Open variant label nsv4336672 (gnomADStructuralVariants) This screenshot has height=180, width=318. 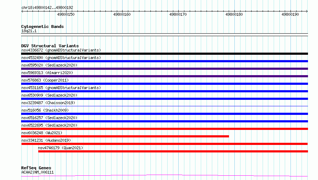(x=61, y=50)
